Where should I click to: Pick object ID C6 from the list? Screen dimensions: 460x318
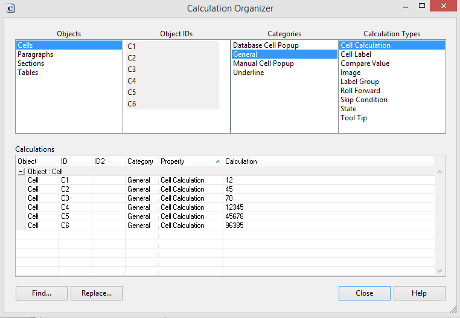point(132,104)
